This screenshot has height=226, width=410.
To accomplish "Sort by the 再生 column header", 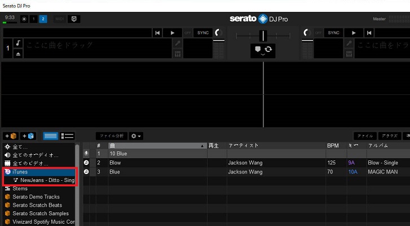I will (x=217, y=146).
